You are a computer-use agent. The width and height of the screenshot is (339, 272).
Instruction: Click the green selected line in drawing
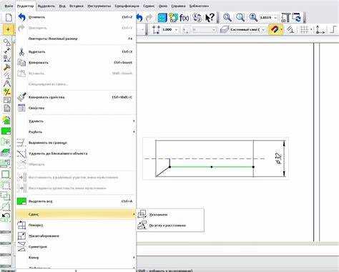[x=212, y=167]
